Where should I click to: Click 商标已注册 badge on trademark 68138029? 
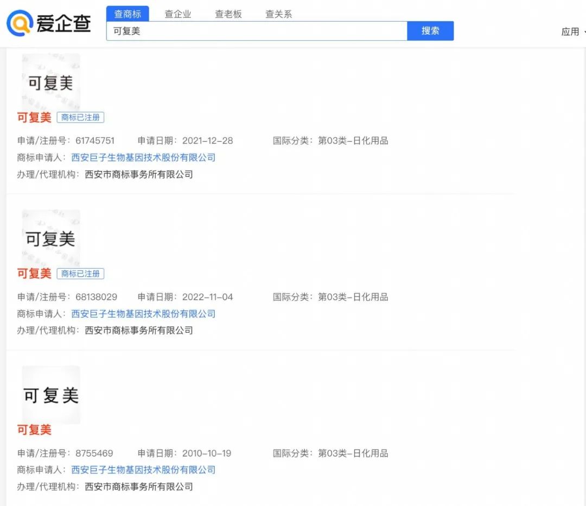coord(80,274)
